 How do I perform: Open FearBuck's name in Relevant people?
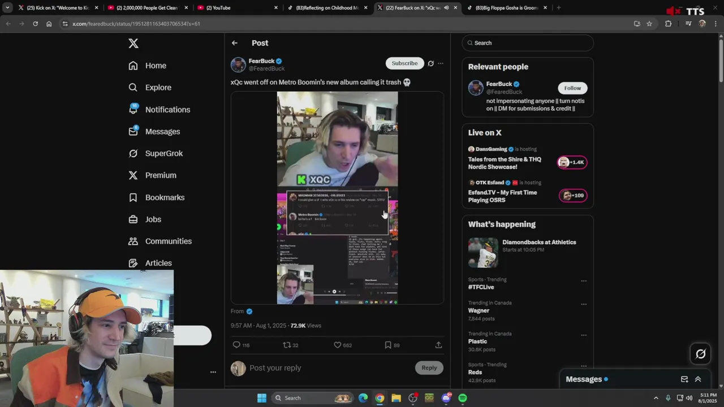click(x=499, y=84)
